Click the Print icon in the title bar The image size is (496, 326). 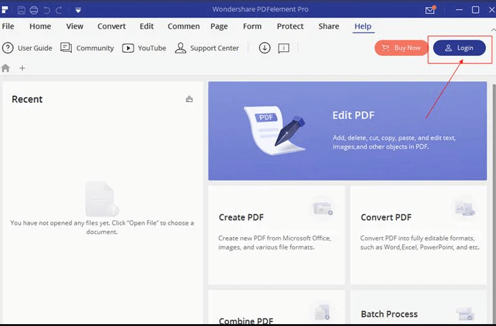click(x=34, y=10)
